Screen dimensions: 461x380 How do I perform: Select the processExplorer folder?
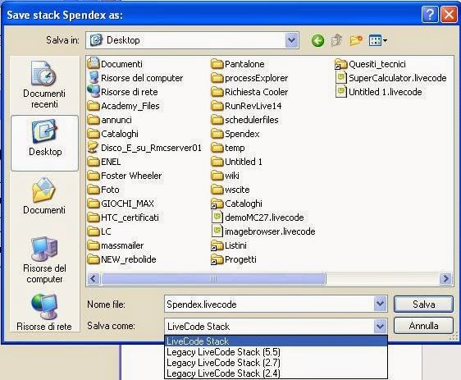tap(250, 78)
